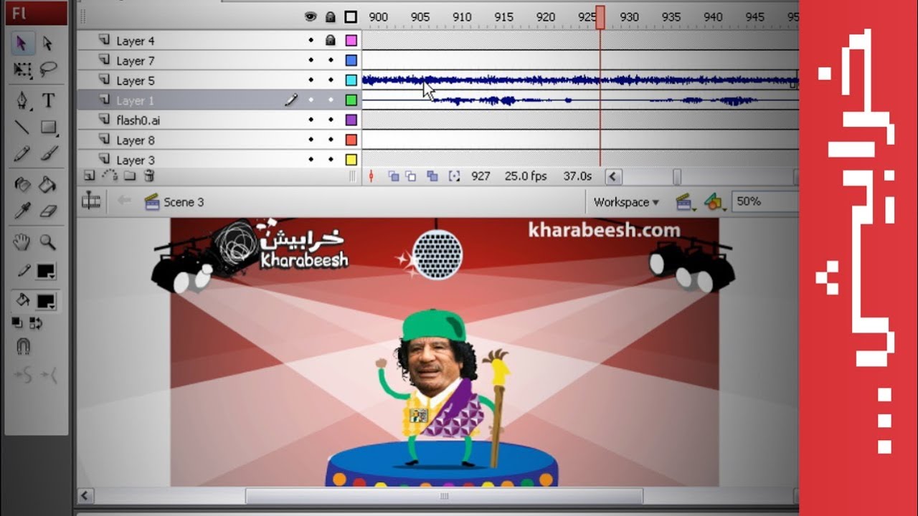
Task: Toggle show-all-layers-as-outlines square in header
Action: pyautogui.click(x=351, y=16)
